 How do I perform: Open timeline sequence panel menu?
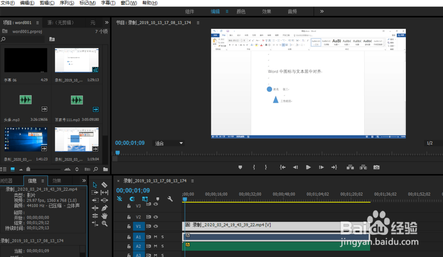[192, 181]
